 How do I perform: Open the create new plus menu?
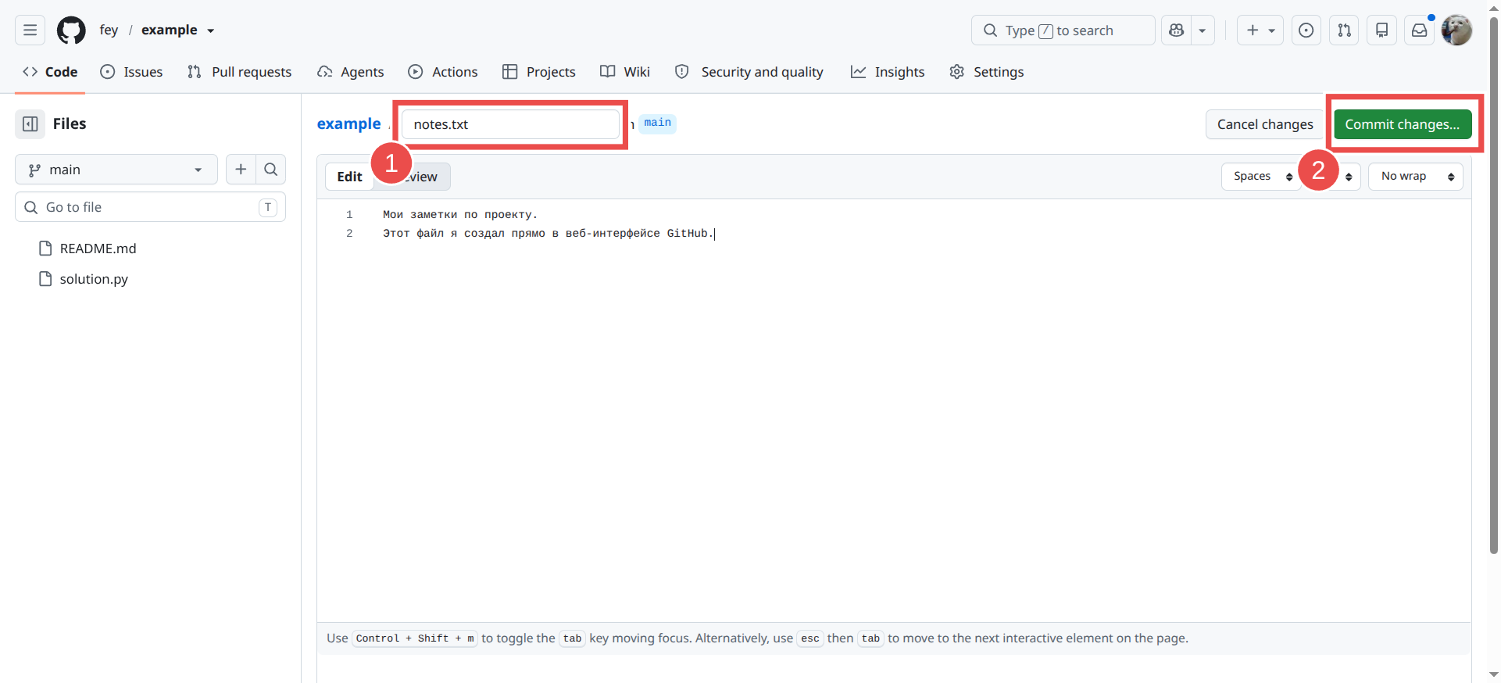[1260, 30]
